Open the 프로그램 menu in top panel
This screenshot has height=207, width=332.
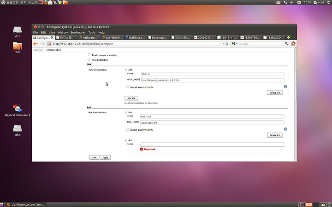click(x=12, y=2)
